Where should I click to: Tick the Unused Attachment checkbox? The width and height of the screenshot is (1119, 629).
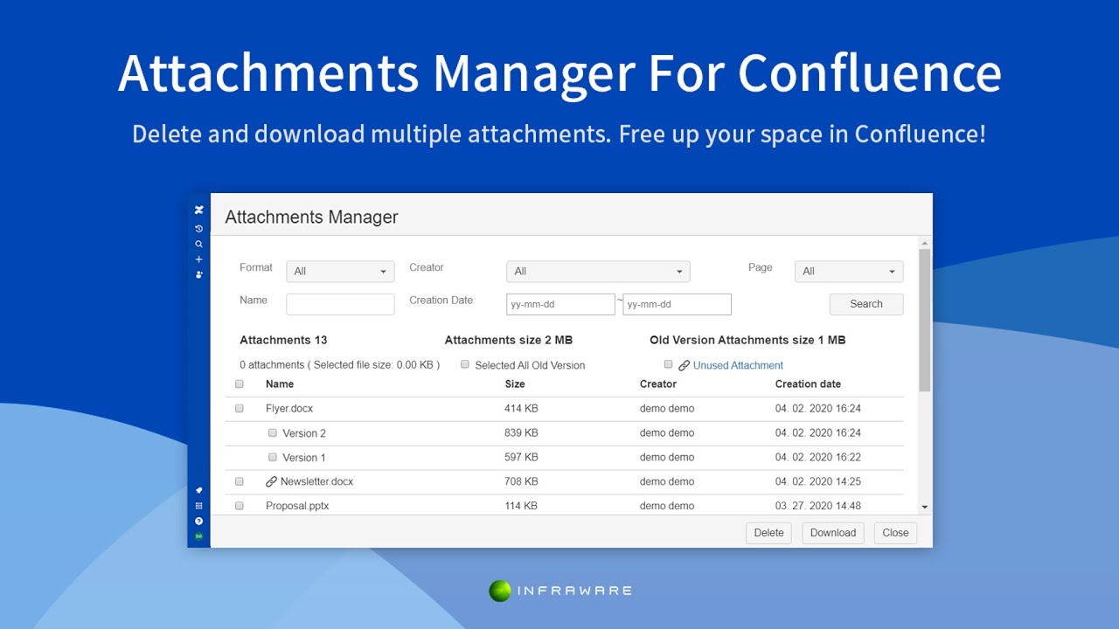coord(669,364)
